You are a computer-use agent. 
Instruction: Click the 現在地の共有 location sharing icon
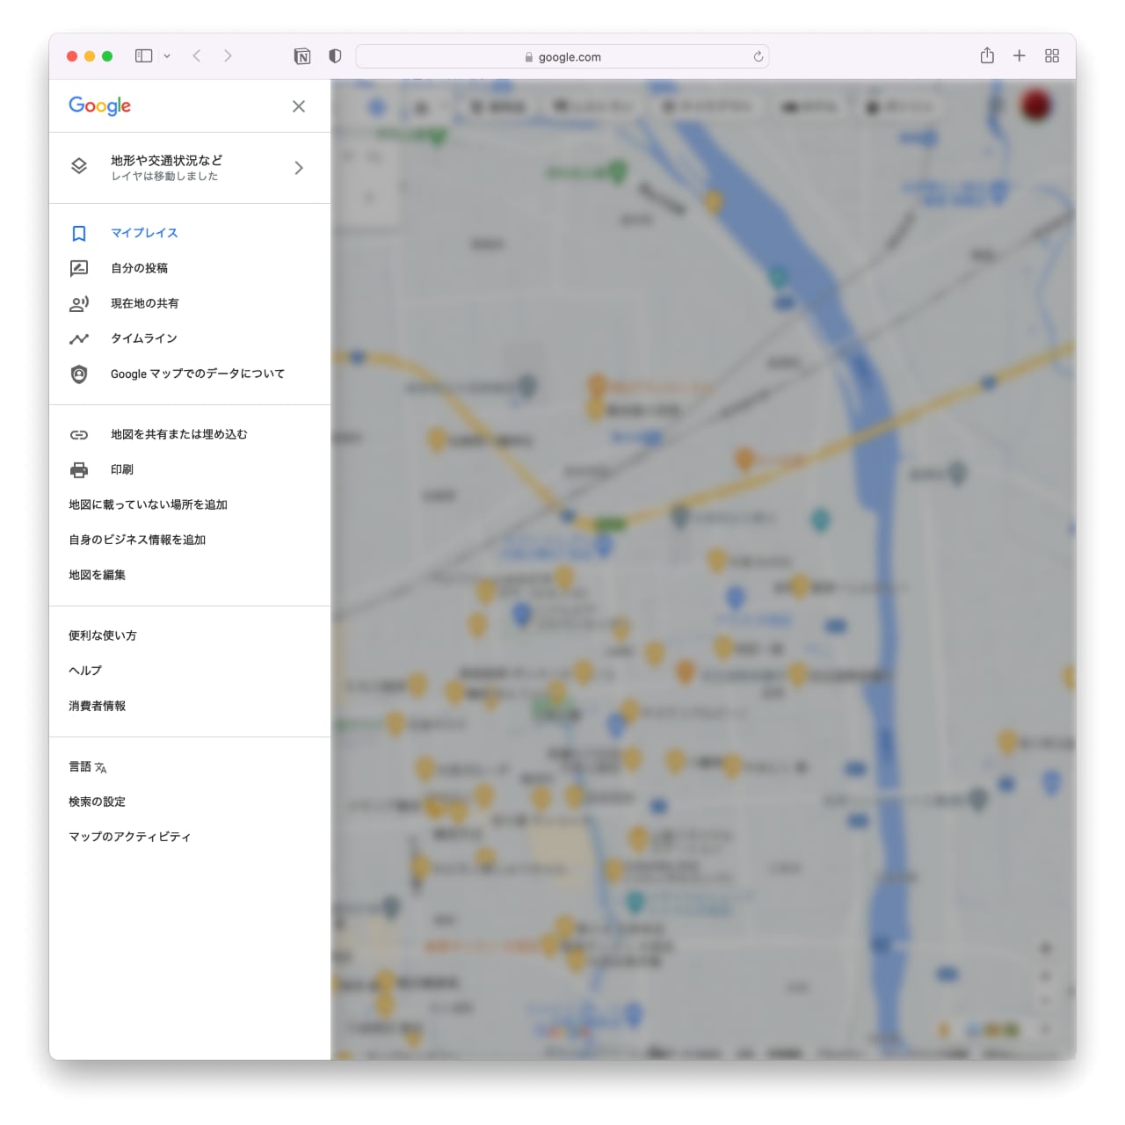79,303
